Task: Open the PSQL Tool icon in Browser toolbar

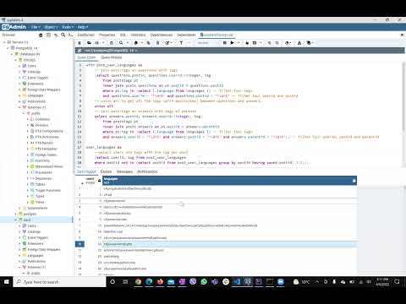Action: [70, 35]
